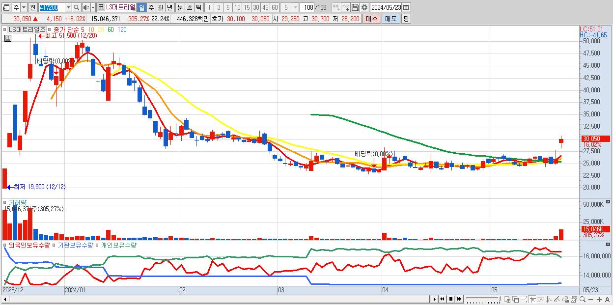Image resolution: width=613 pixels, height=305 pixels.
Task: Select 10 interval preset
Action: tap(237, 7)
